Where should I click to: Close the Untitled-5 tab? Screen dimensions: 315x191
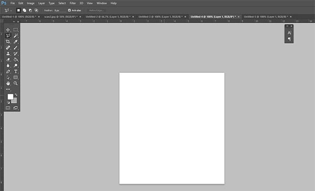click(x=291, y=17)
